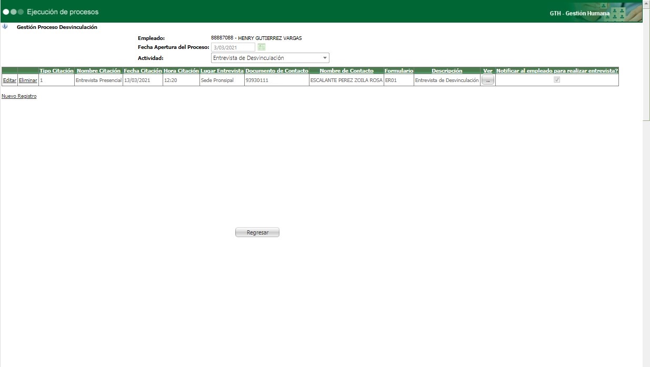The height and width of the screenshot is (367, 650).
Task: Sort by Lugar Entrevista column header
Action: pyautogui.click(x=222, y=70)
